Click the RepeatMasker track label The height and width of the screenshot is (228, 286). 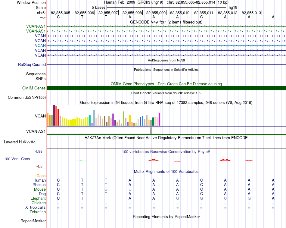pyautogui.click(x=33, y=221)
